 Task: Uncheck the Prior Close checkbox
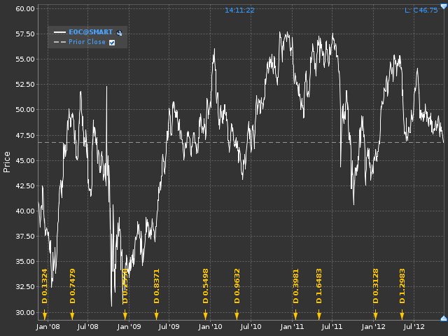click(112, 43)
